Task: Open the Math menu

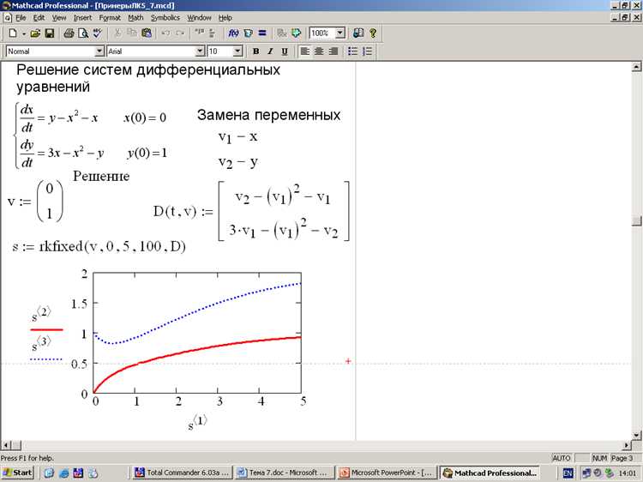Action: [135, 18]
